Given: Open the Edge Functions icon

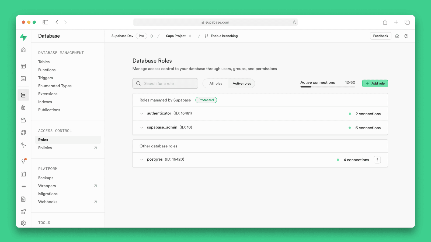Looking at the screenshot, I should (x=23, y=132).
